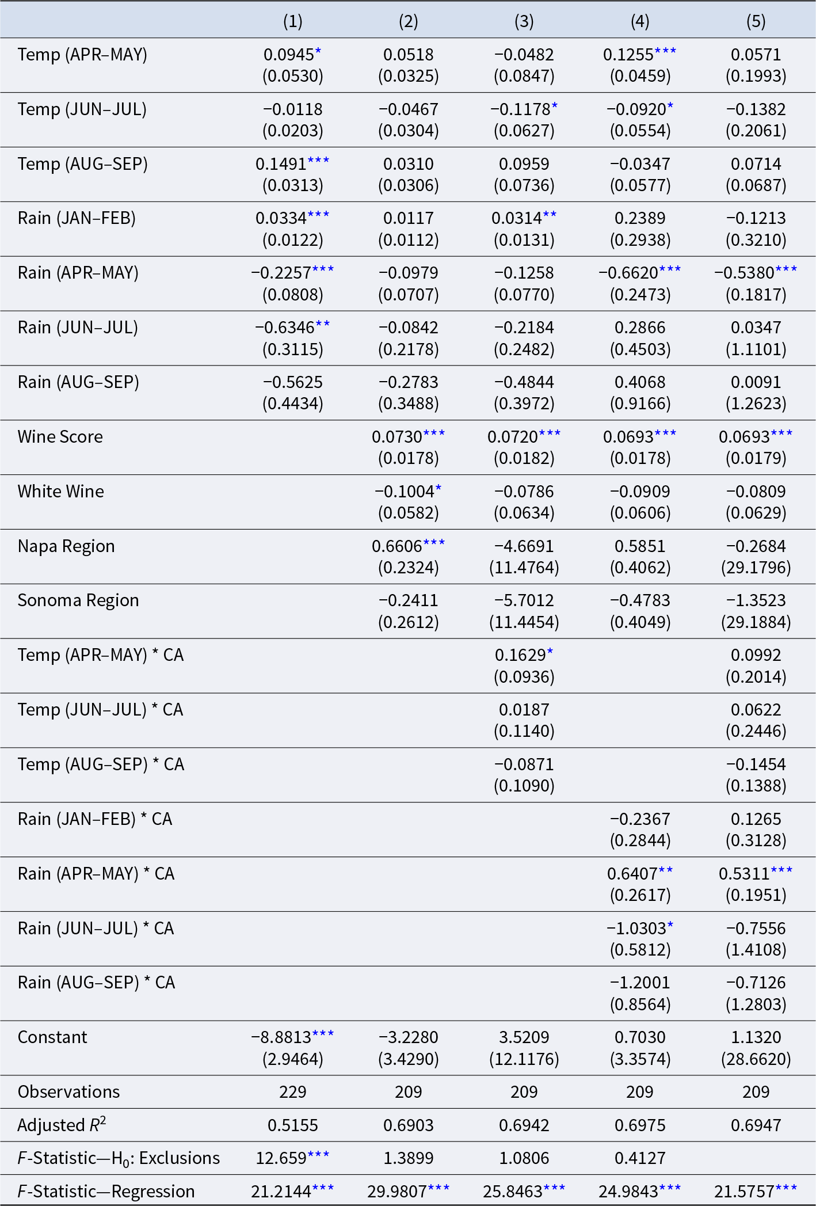Click the asterisks after 0.5311

pyautogui.click(x=782, y=872)
